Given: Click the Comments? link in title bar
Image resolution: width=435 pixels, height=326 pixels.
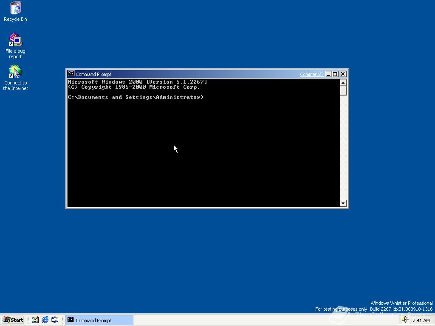Looking at the screenshot, I should click(311, 74).
